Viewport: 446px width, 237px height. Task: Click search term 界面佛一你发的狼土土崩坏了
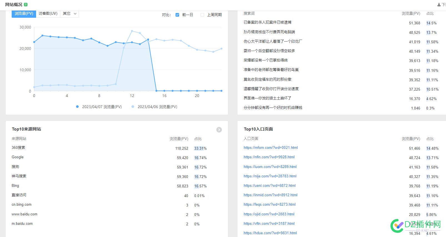point(267,98)
